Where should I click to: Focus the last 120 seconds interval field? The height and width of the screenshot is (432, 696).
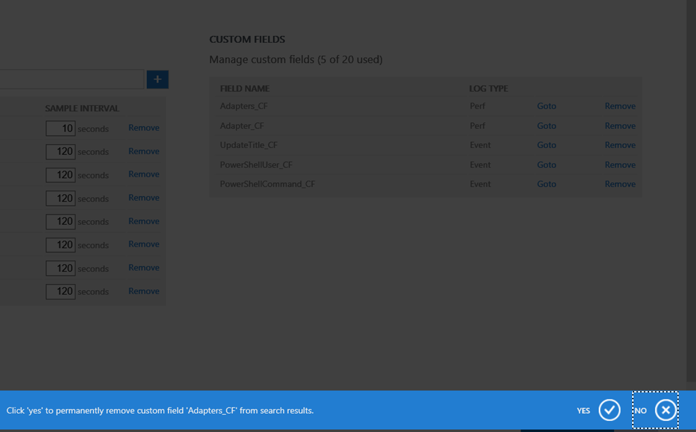(x=60, y=291)
